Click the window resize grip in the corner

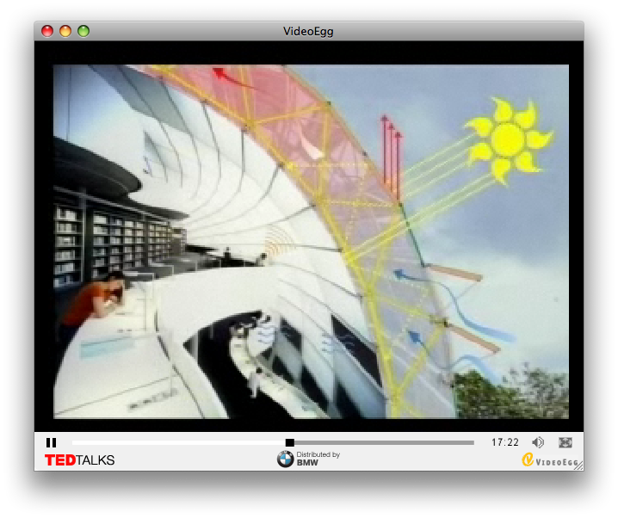[x=578, y=466]
